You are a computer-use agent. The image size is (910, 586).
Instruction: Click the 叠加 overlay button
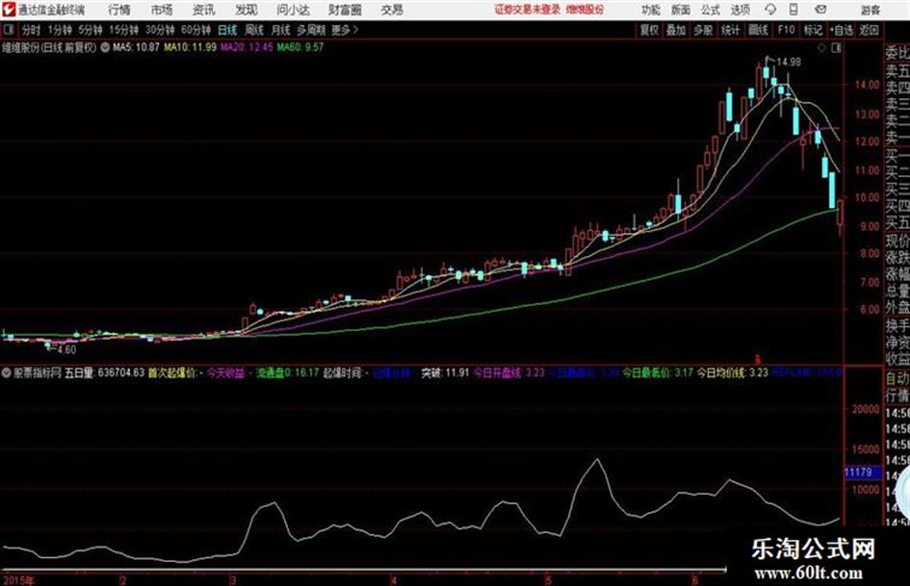tap(676, 30)
